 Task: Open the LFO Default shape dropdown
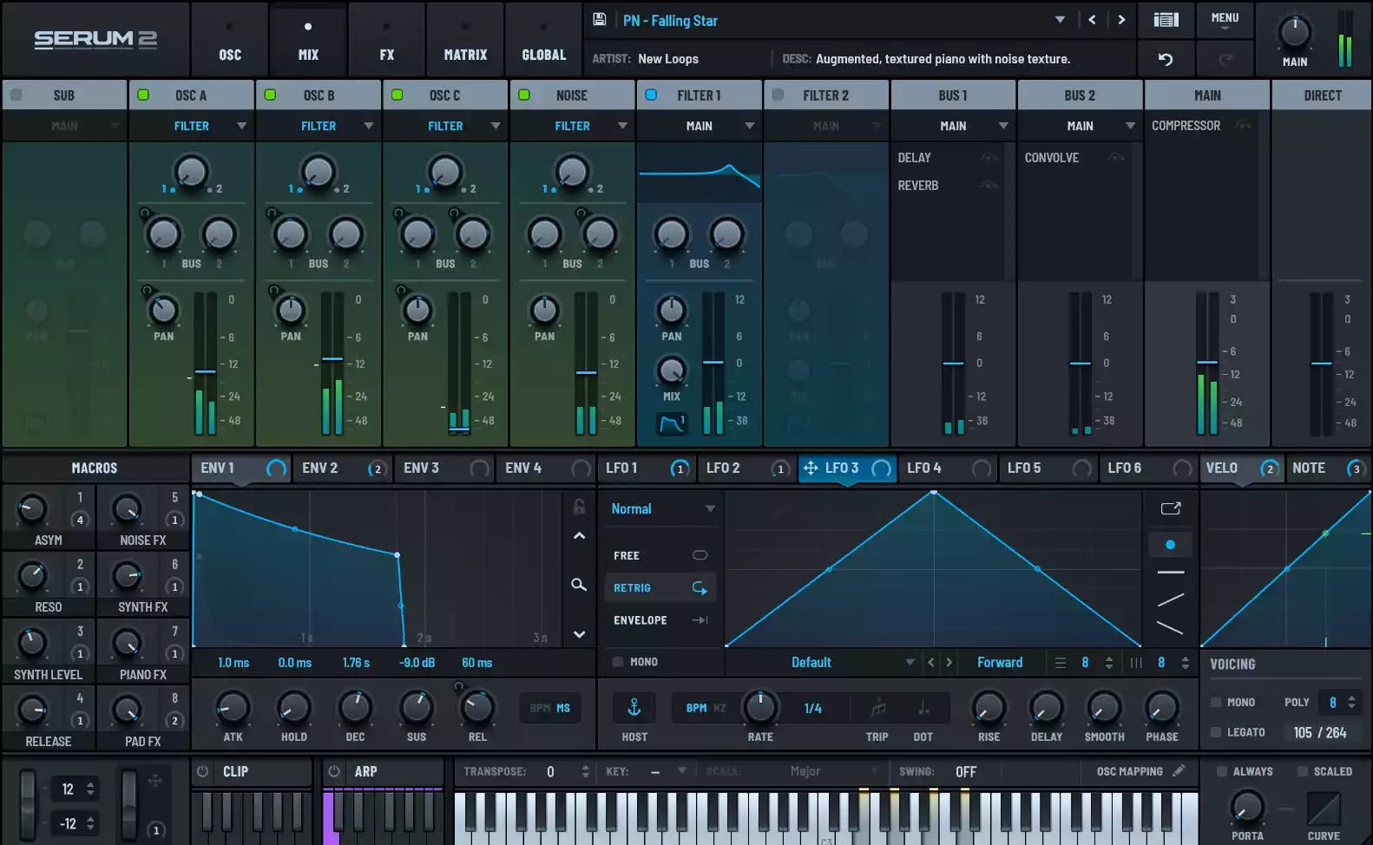point(822,663)
